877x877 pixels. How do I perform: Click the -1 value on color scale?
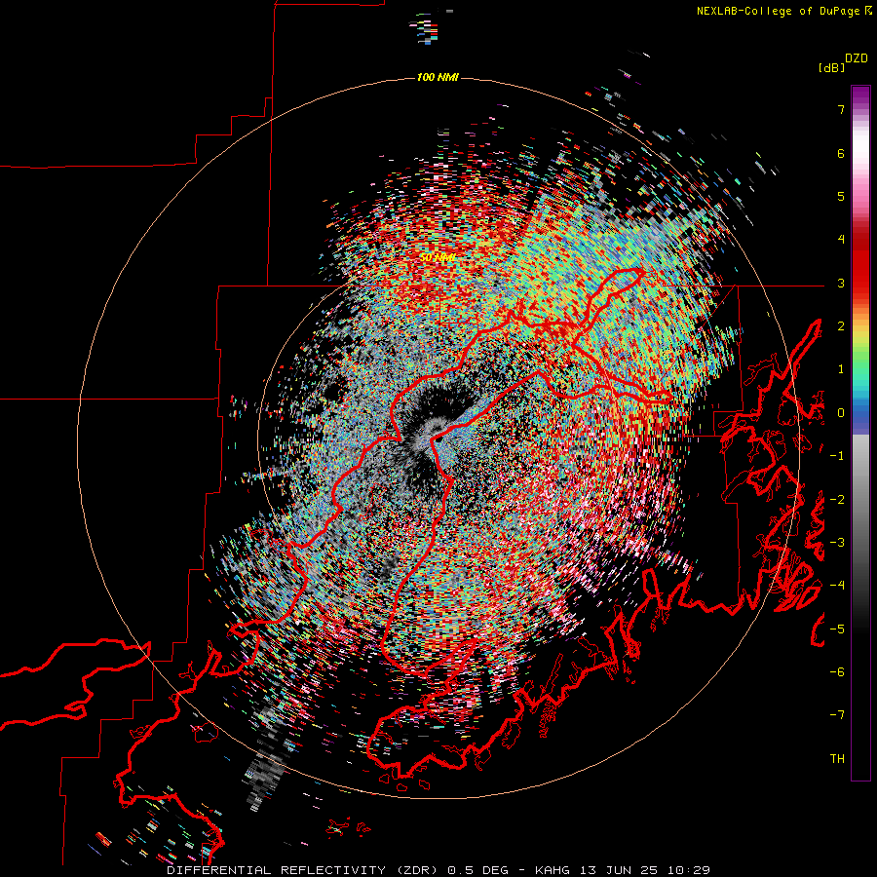pos(837,456)
